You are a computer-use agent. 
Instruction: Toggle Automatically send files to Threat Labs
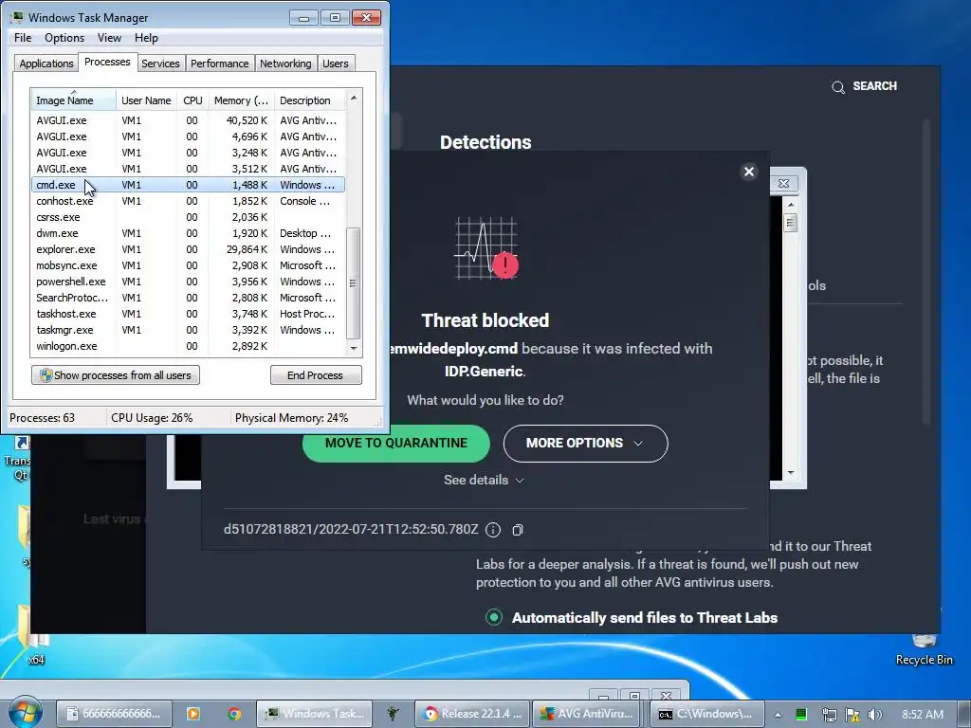click(x=493, y=617)
